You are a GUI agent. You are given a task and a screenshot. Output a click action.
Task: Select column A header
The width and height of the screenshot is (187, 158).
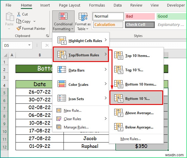click(x=12, y=55)
